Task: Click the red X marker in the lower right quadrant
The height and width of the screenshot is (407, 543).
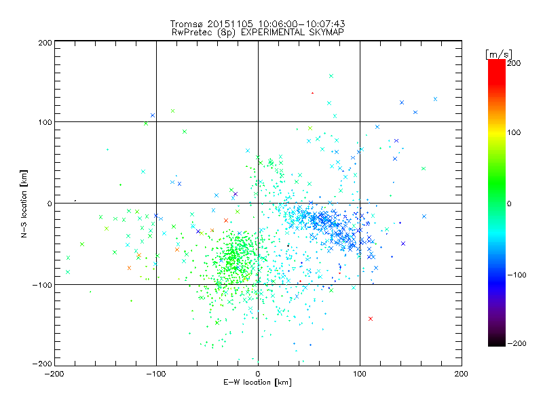Action: pyautogui.click(x=371, y=319)
